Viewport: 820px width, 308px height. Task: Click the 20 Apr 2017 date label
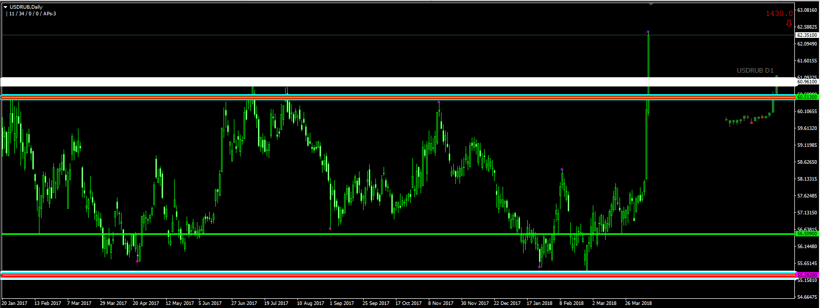pos(146,303)
